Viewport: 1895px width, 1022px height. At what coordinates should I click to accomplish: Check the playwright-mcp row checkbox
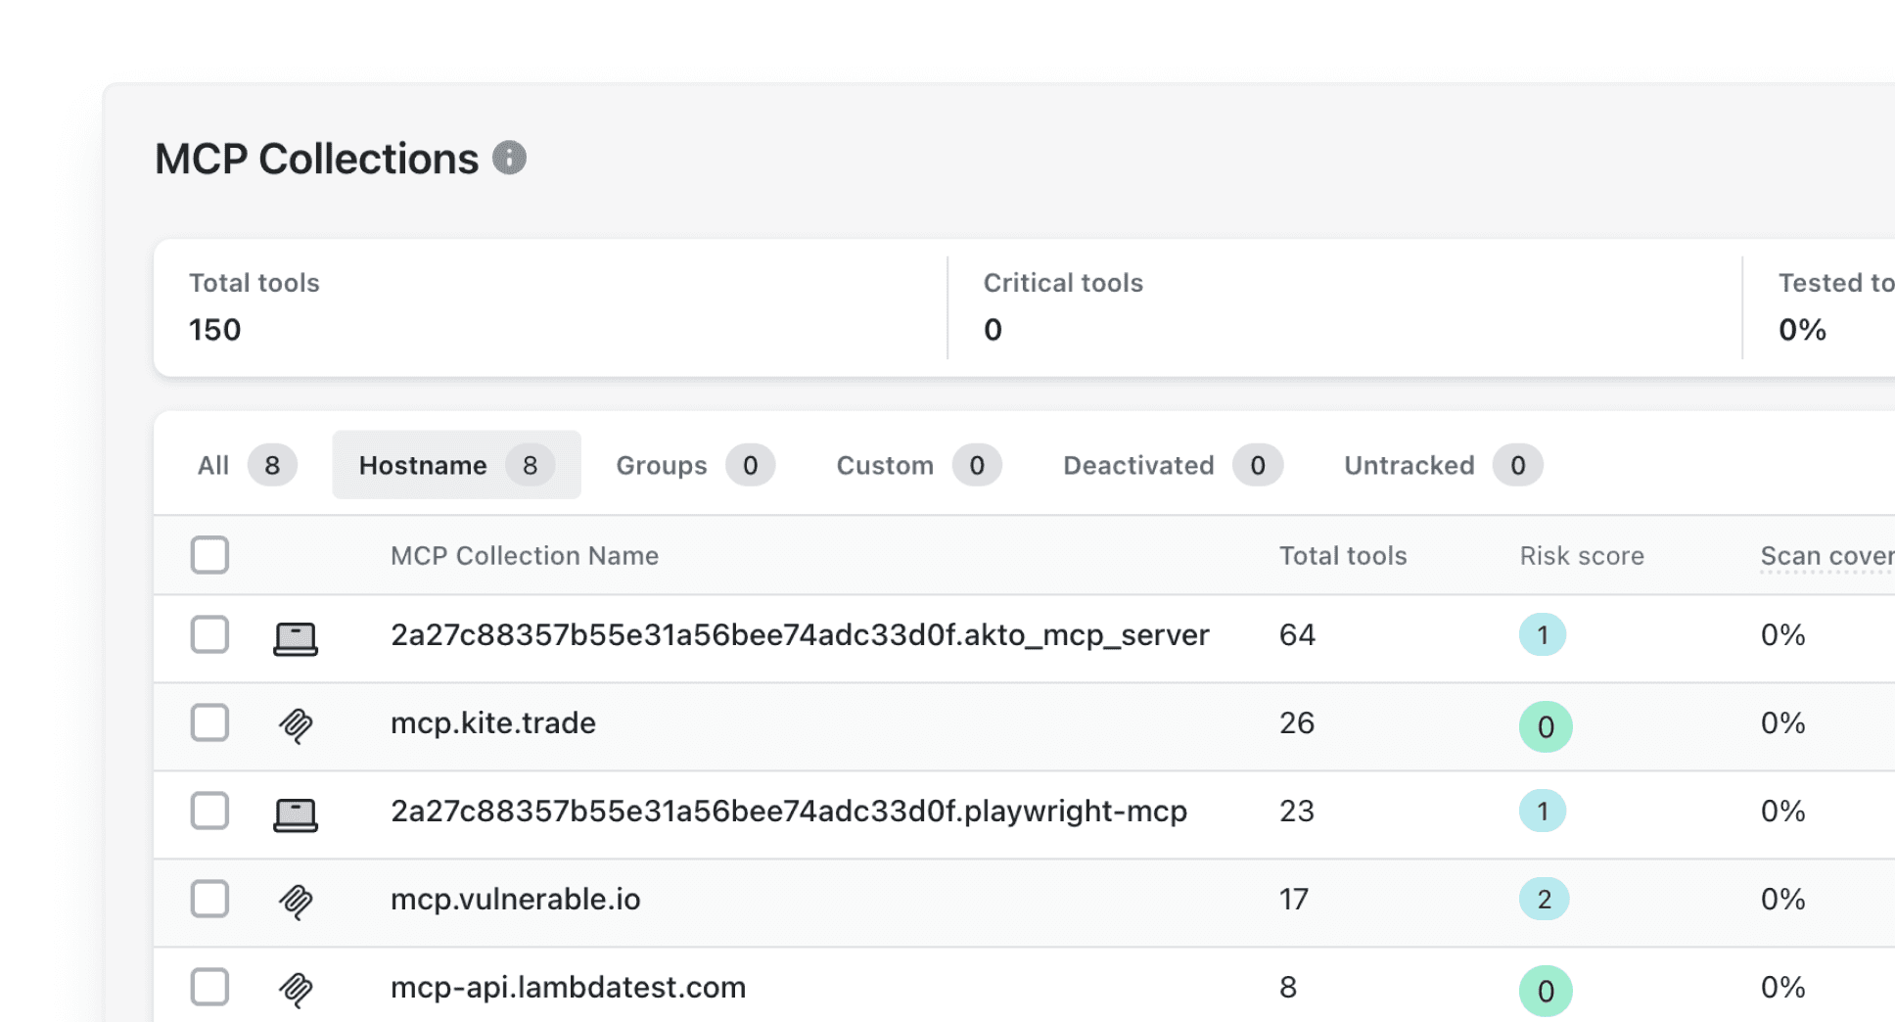[x=209, y=813]
